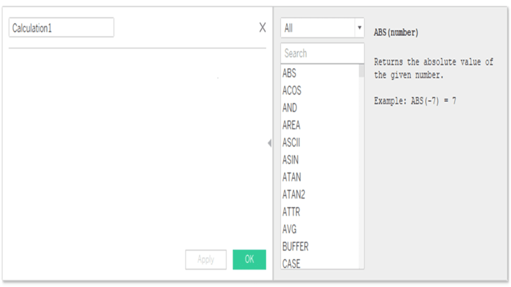Select the ASCII function

[291, 143]
